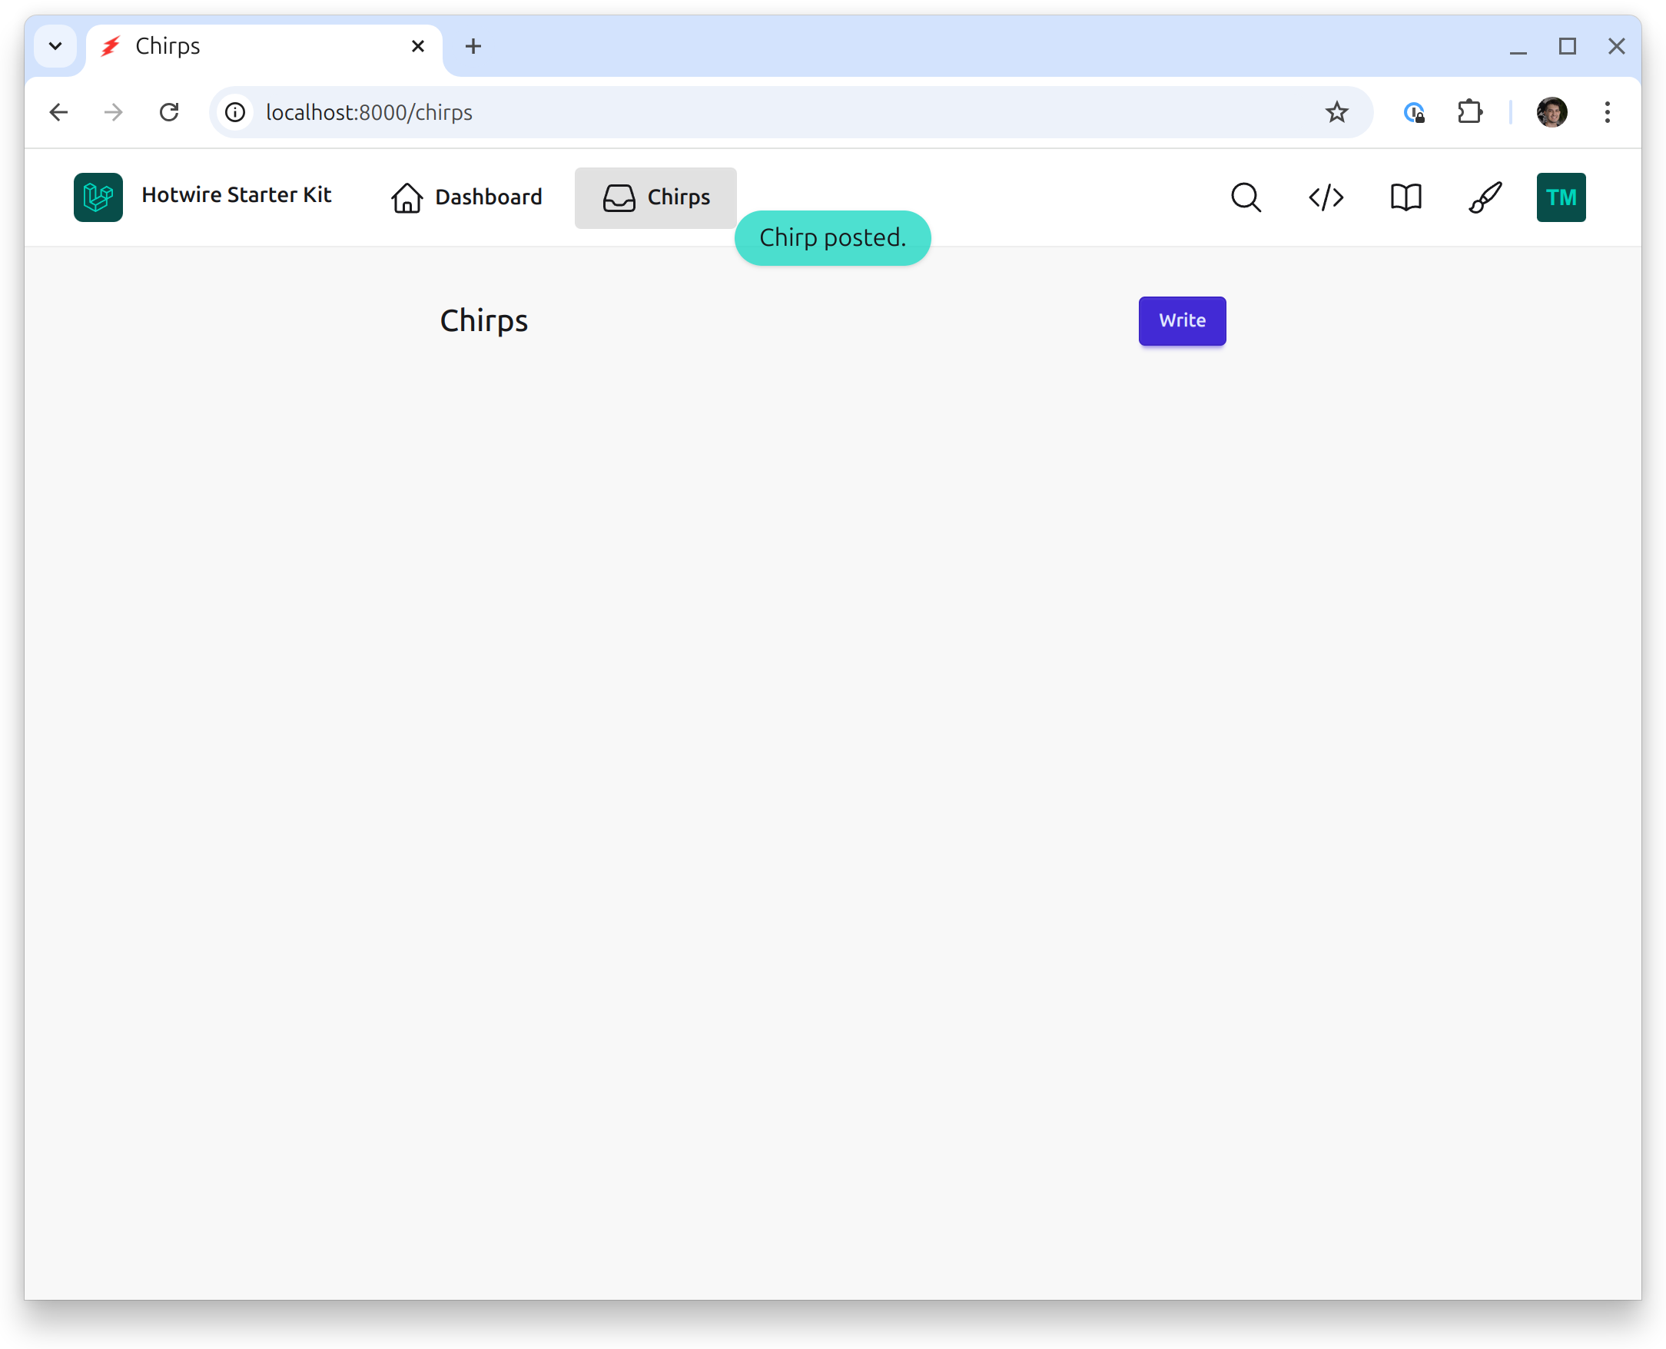The height and width of the screenshot is (1349, 1666).
Task: Click browser back arrow
Action: [x=58, y=113]
